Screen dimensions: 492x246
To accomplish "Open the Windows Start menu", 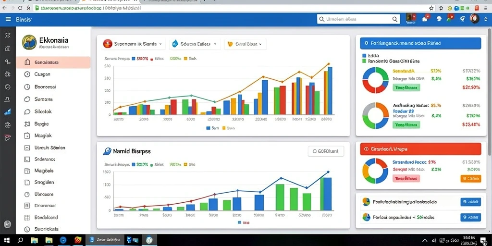I will [x=7, y=240].
